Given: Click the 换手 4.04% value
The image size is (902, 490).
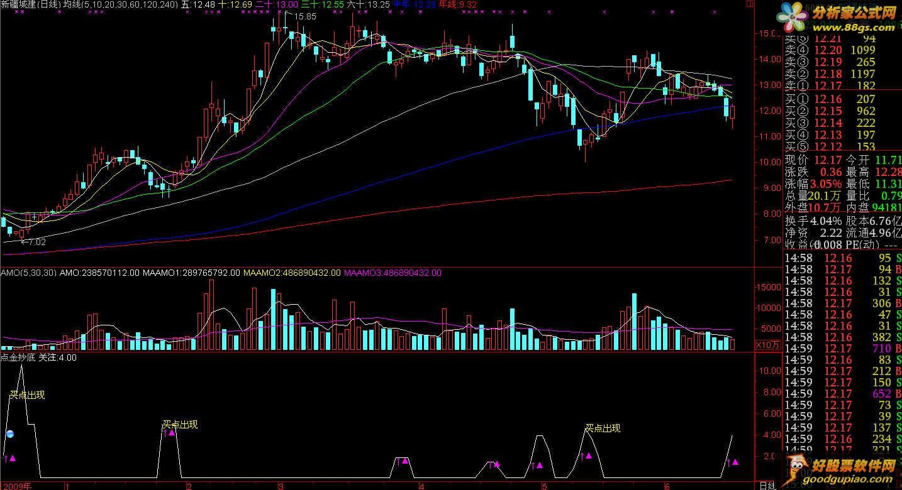Looking at the screenshot, I should tap(826, 221).
